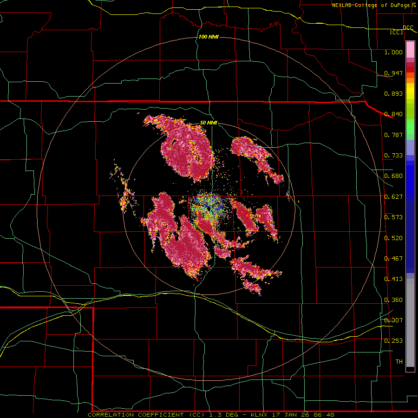Click the 0.253 scale value
418x418 pixels.
click(x=393, y=341)
